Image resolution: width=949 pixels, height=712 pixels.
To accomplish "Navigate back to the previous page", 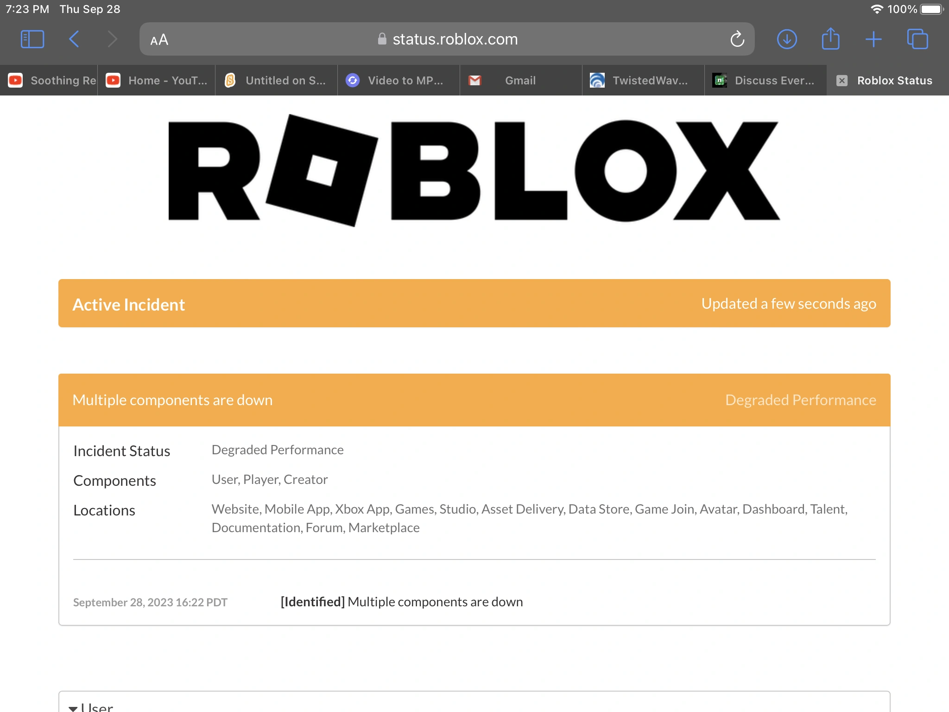I will click(x=74, y=39).
